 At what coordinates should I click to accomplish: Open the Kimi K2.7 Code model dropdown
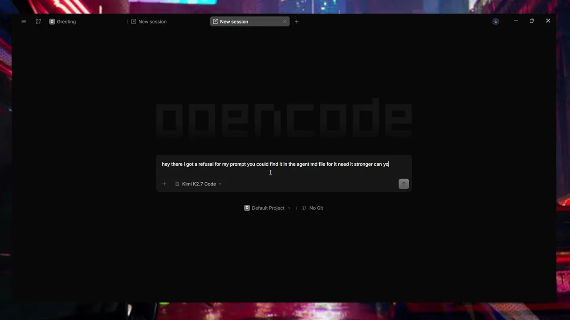pyautogui.click(x=199, y=184)
